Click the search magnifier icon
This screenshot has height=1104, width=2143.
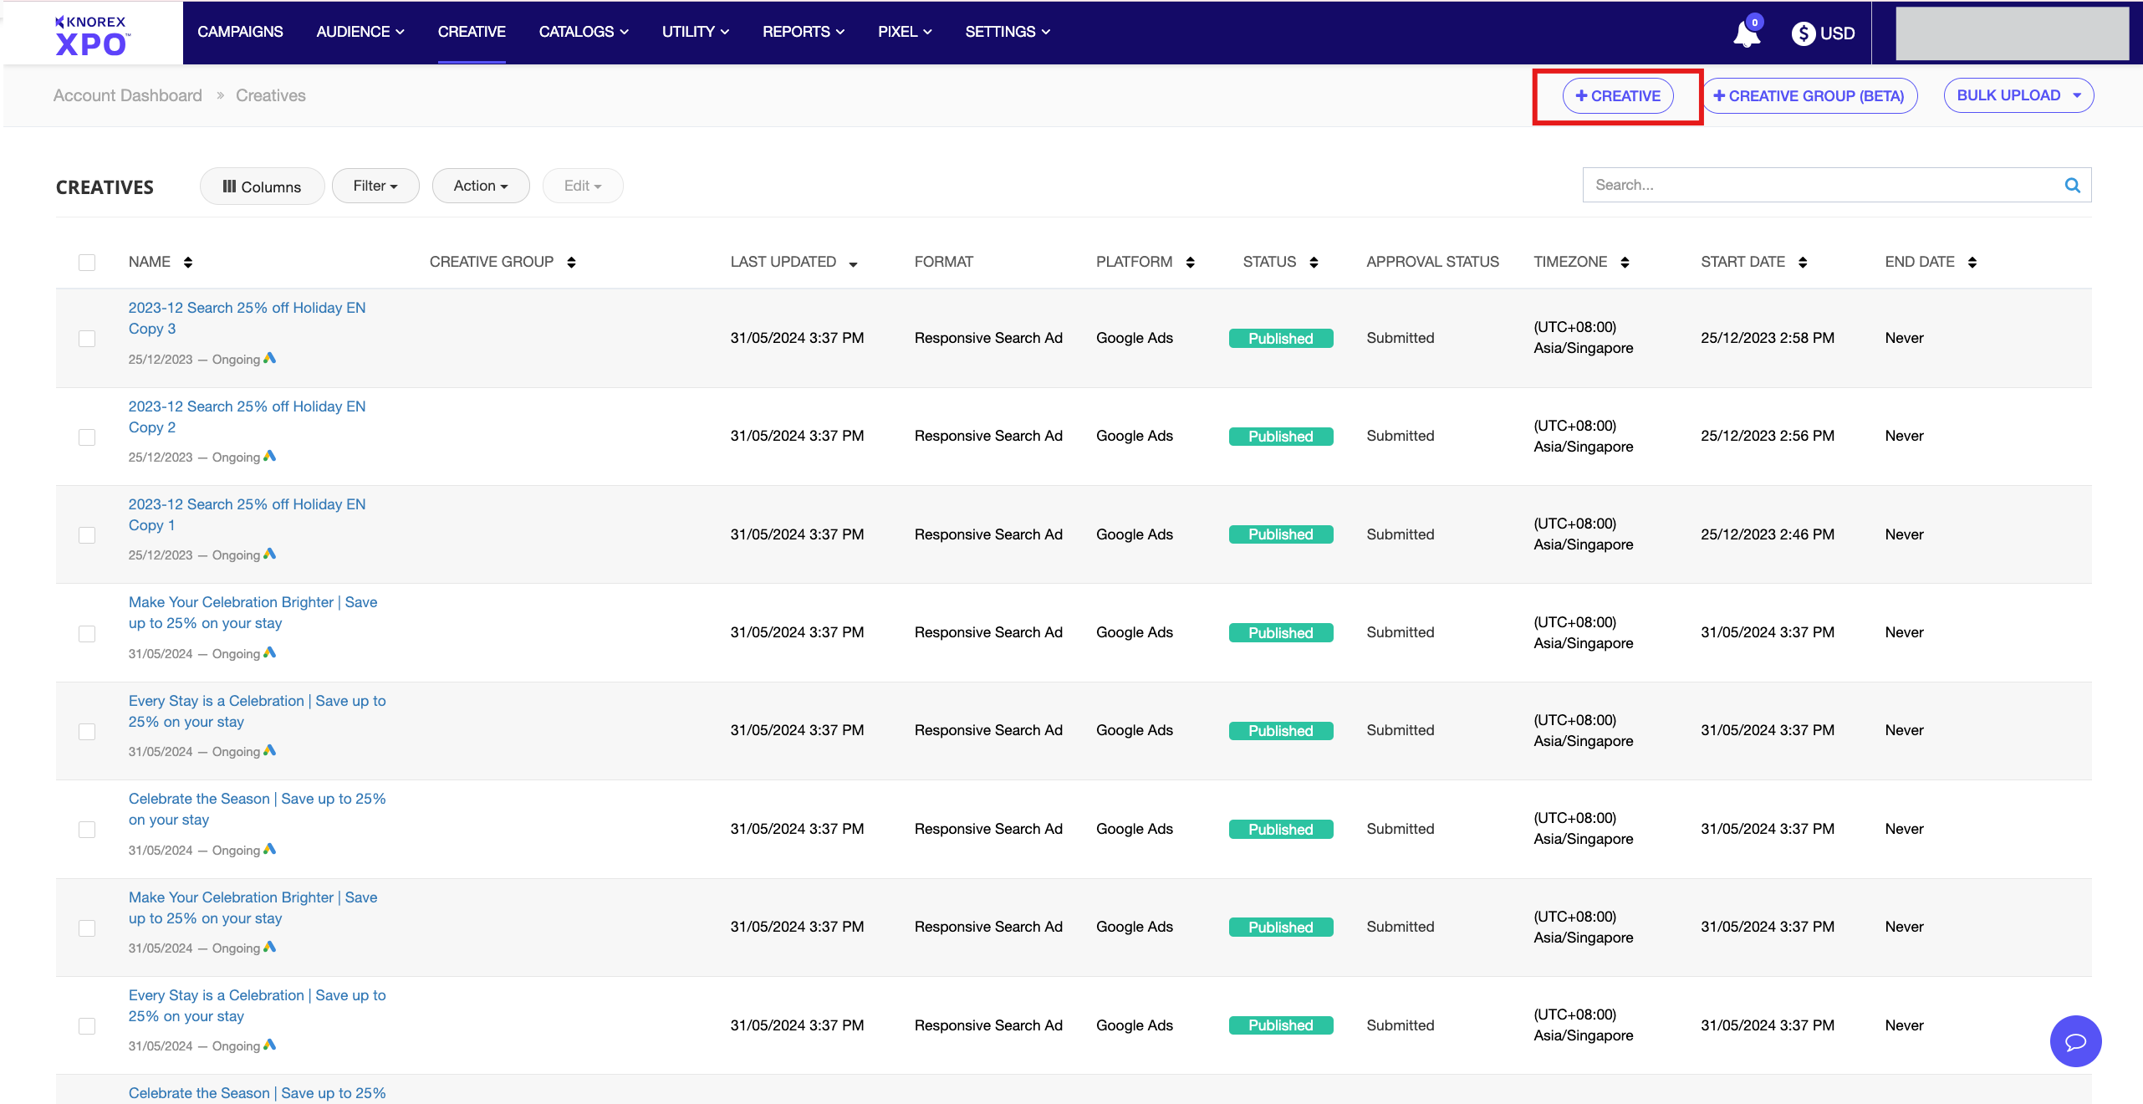[2072, 185]
